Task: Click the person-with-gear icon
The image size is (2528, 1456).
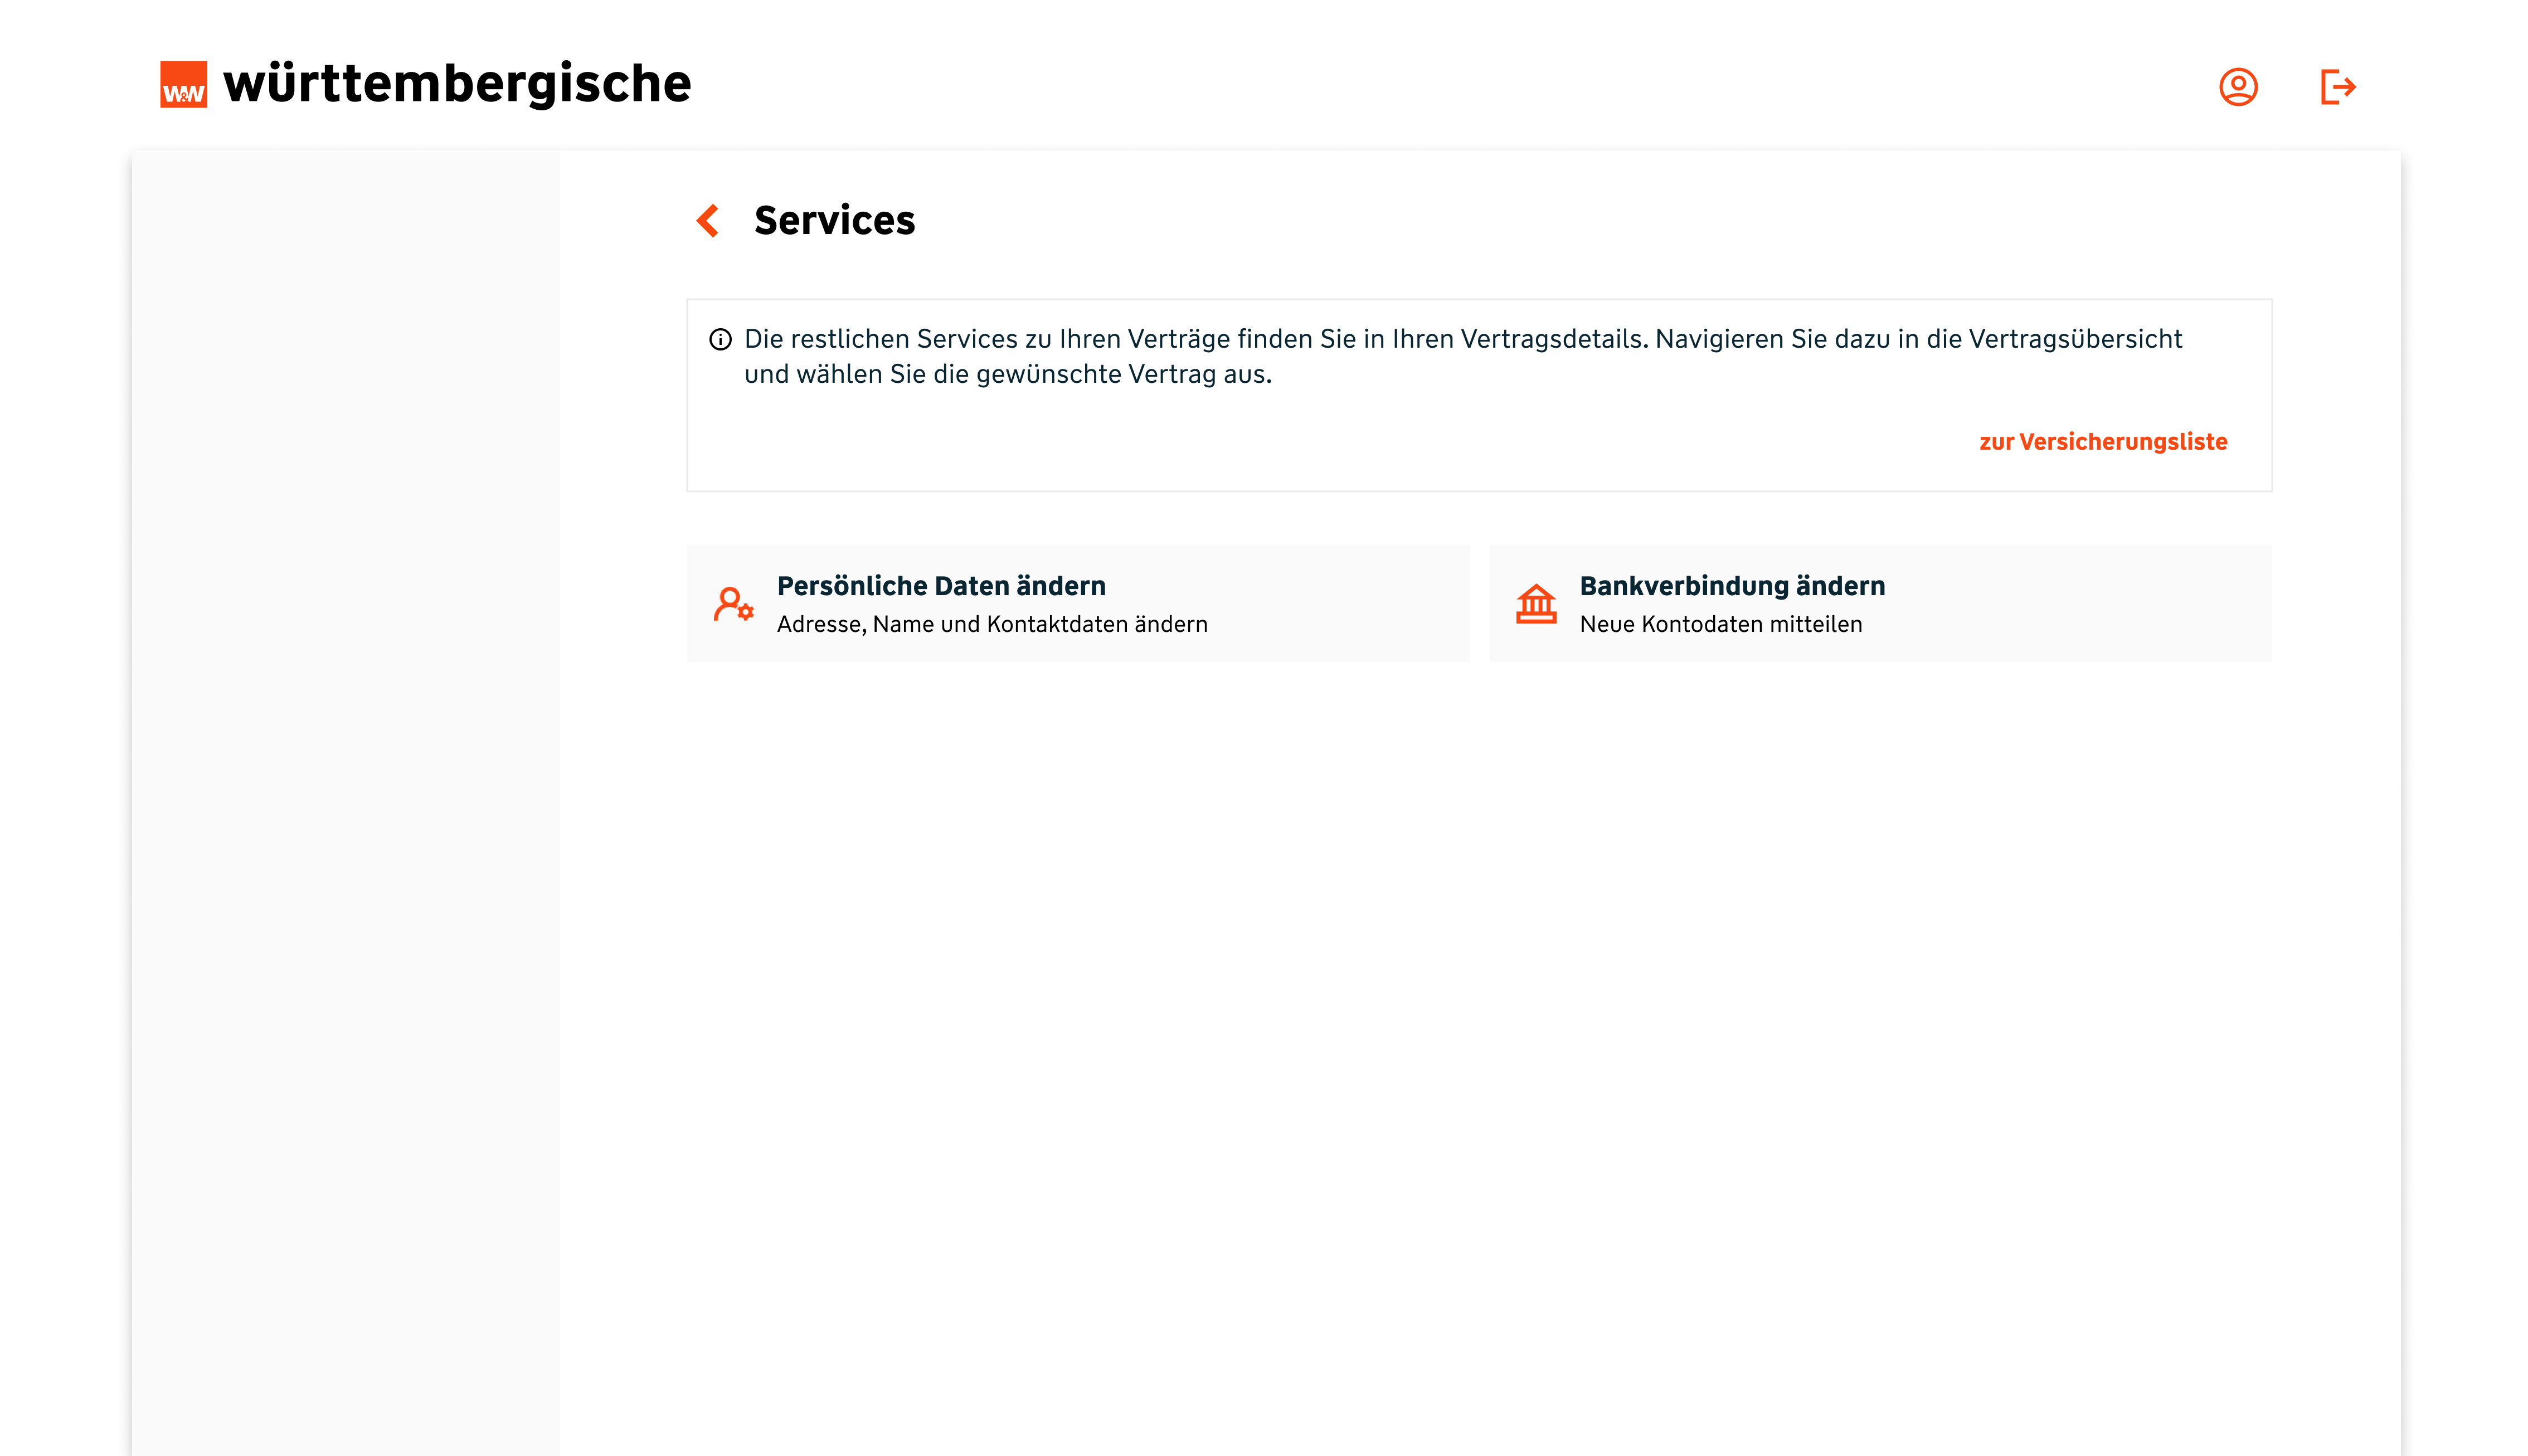Action: tap(733, 604)
